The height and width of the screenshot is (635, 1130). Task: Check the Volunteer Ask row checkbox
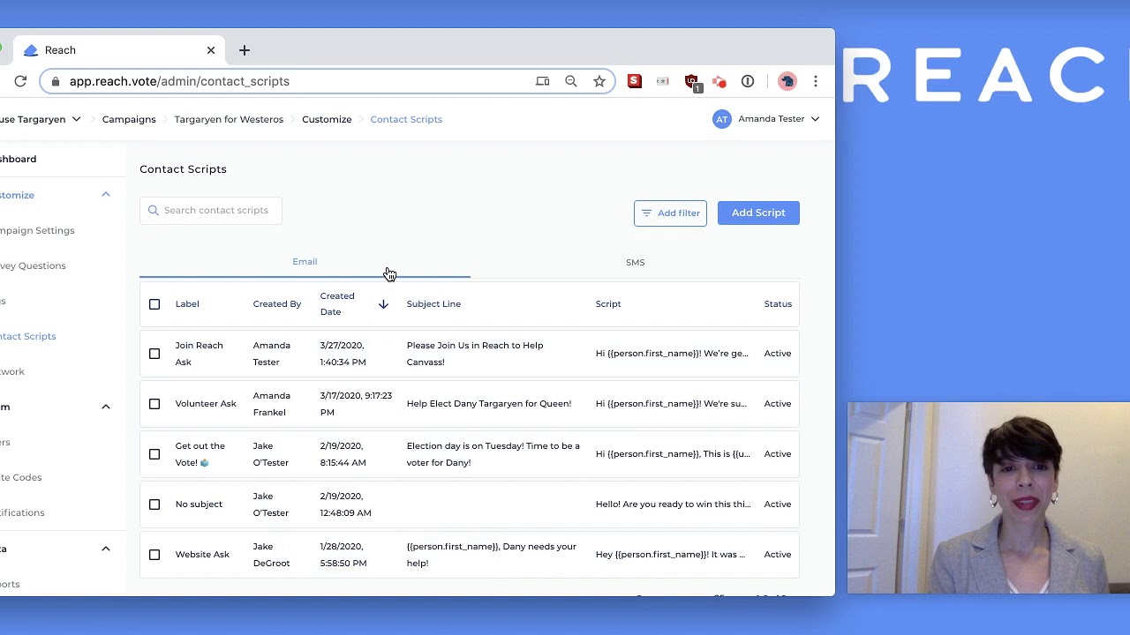(154, 404)
